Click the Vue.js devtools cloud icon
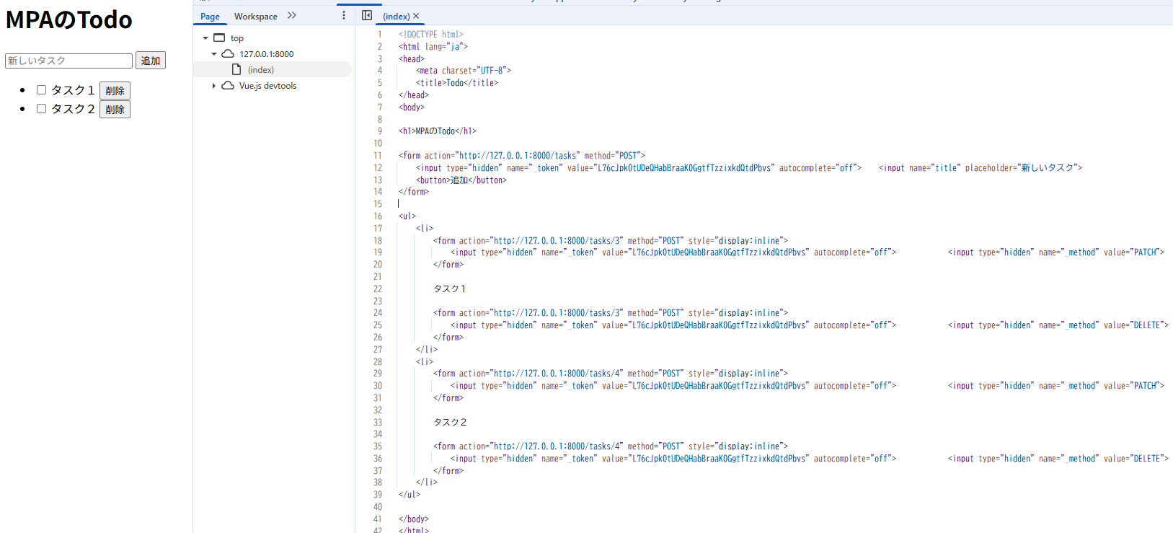1173x533 pixels. pos(228,86)
